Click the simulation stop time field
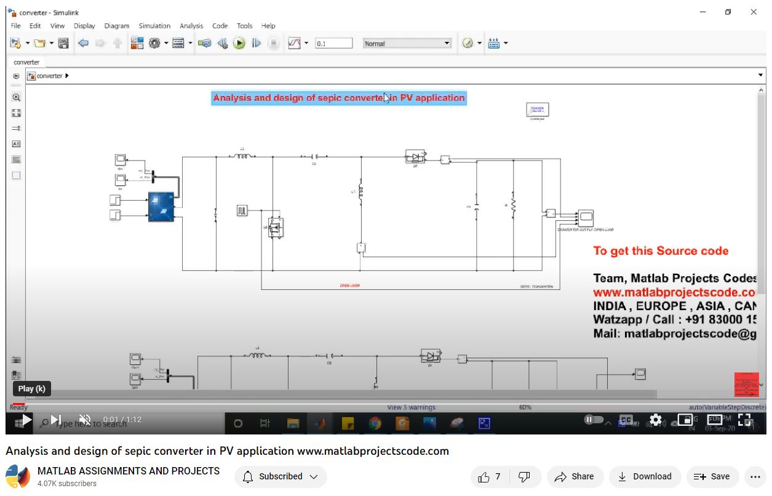Image resolution: width=772 pixels, height=496 pixels. coord(333,44)
